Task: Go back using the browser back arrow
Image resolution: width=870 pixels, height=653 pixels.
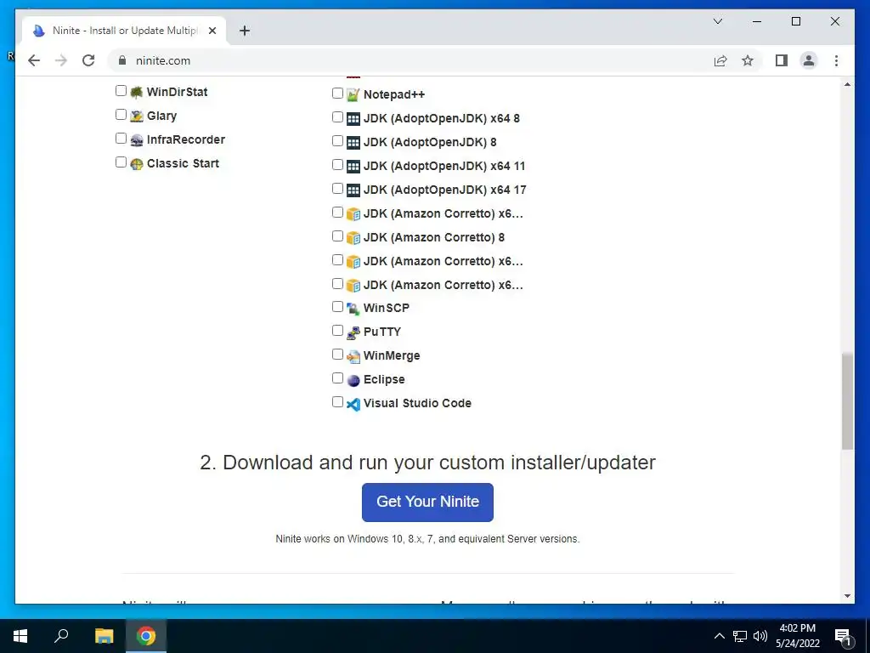Action: point(34,60)
